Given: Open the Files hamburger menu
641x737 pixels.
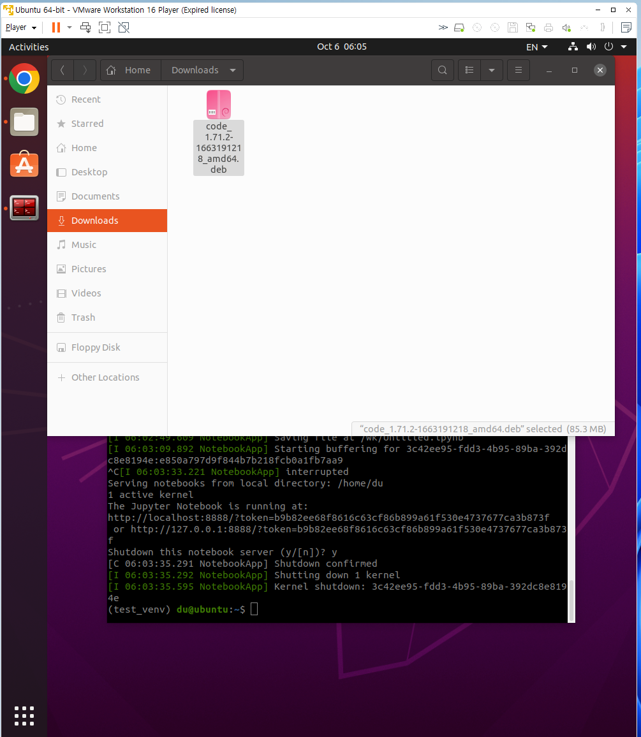Looking at the screenshot, I should tap(519, 70).
